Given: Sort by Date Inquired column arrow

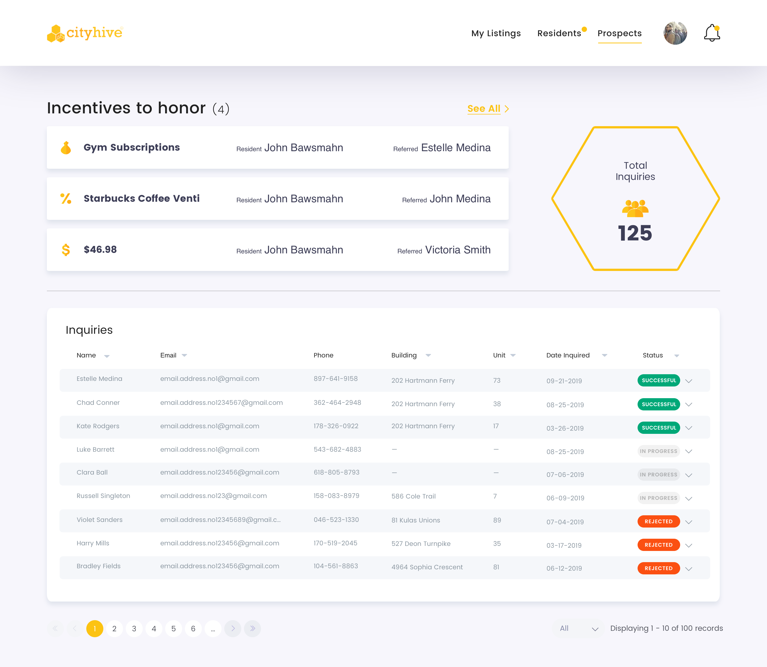Looking at the screenshot, I should coord(604,356).
